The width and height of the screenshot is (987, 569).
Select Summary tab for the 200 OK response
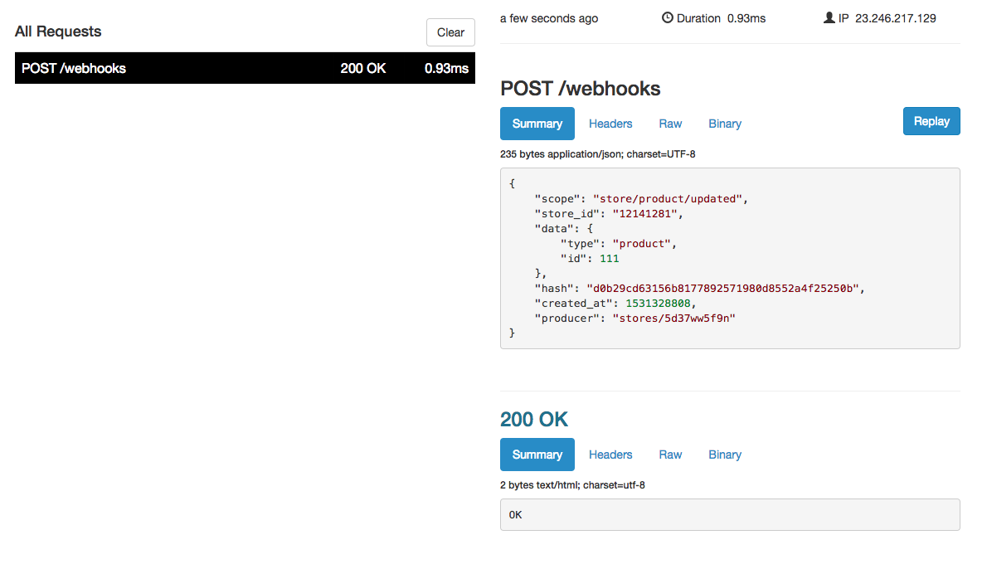pos(537,454)
